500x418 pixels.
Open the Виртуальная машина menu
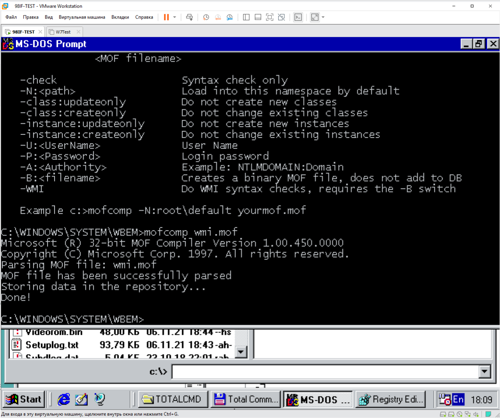pyautogui.click(x=82, y=17)
